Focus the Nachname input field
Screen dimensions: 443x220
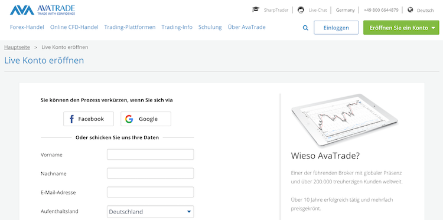pyautogui.click(x=150, y=173)
